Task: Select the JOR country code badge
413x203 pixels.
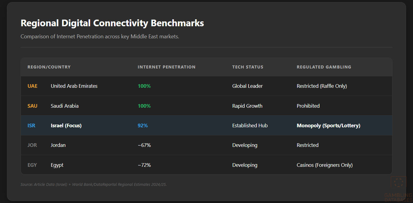Action: pyautogui.click(x=32, y=145)
